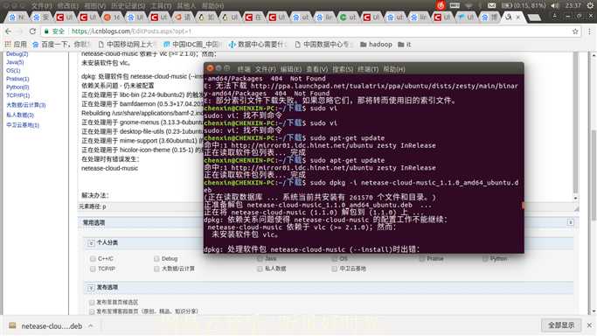The width and height of the screenshot is (597, 336).
Task: Click the 全部显示 button
Action: pyautogui.click(x=561, y=325)
